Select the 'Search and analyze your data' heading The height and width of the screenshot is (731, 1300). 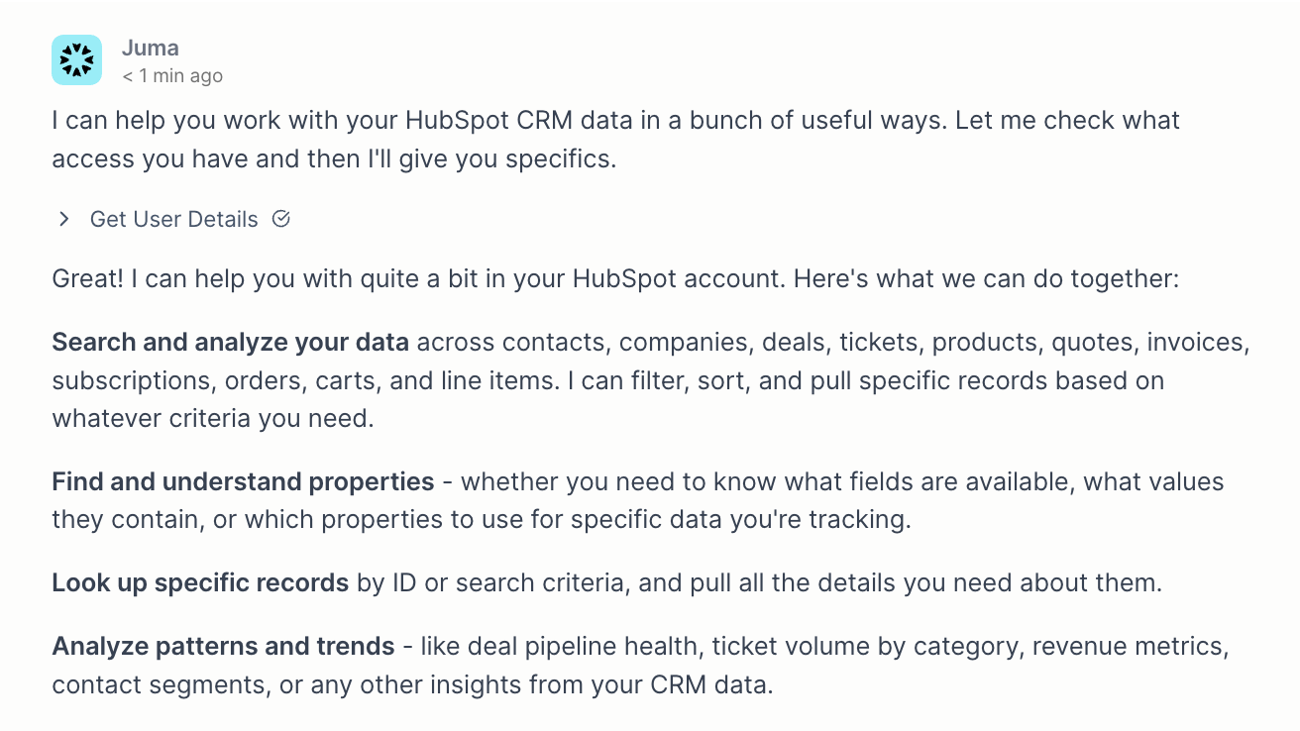click(x=229, y=342)
